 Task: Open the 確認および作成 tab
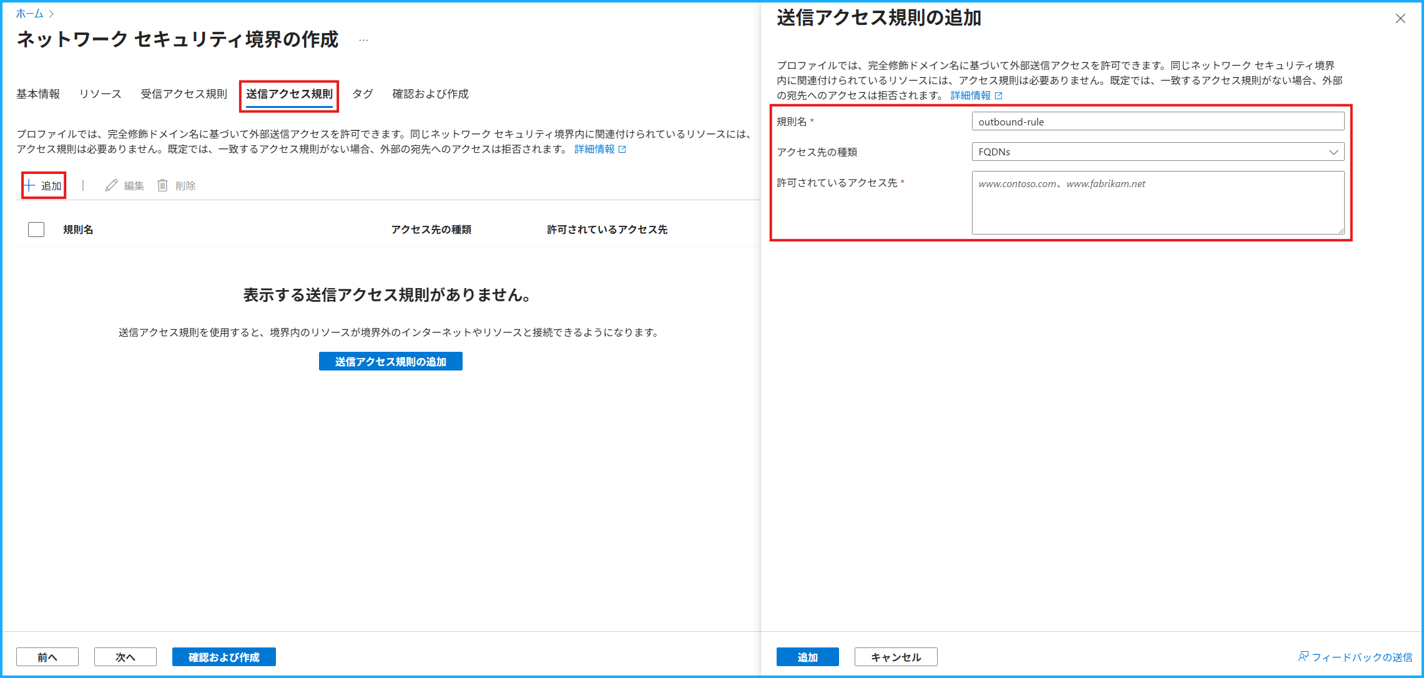click(430, 94)
